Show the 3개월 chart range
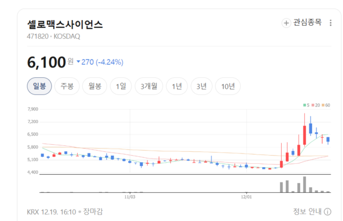This screenshot has width=343, height=221. click(x=149, y=86)
